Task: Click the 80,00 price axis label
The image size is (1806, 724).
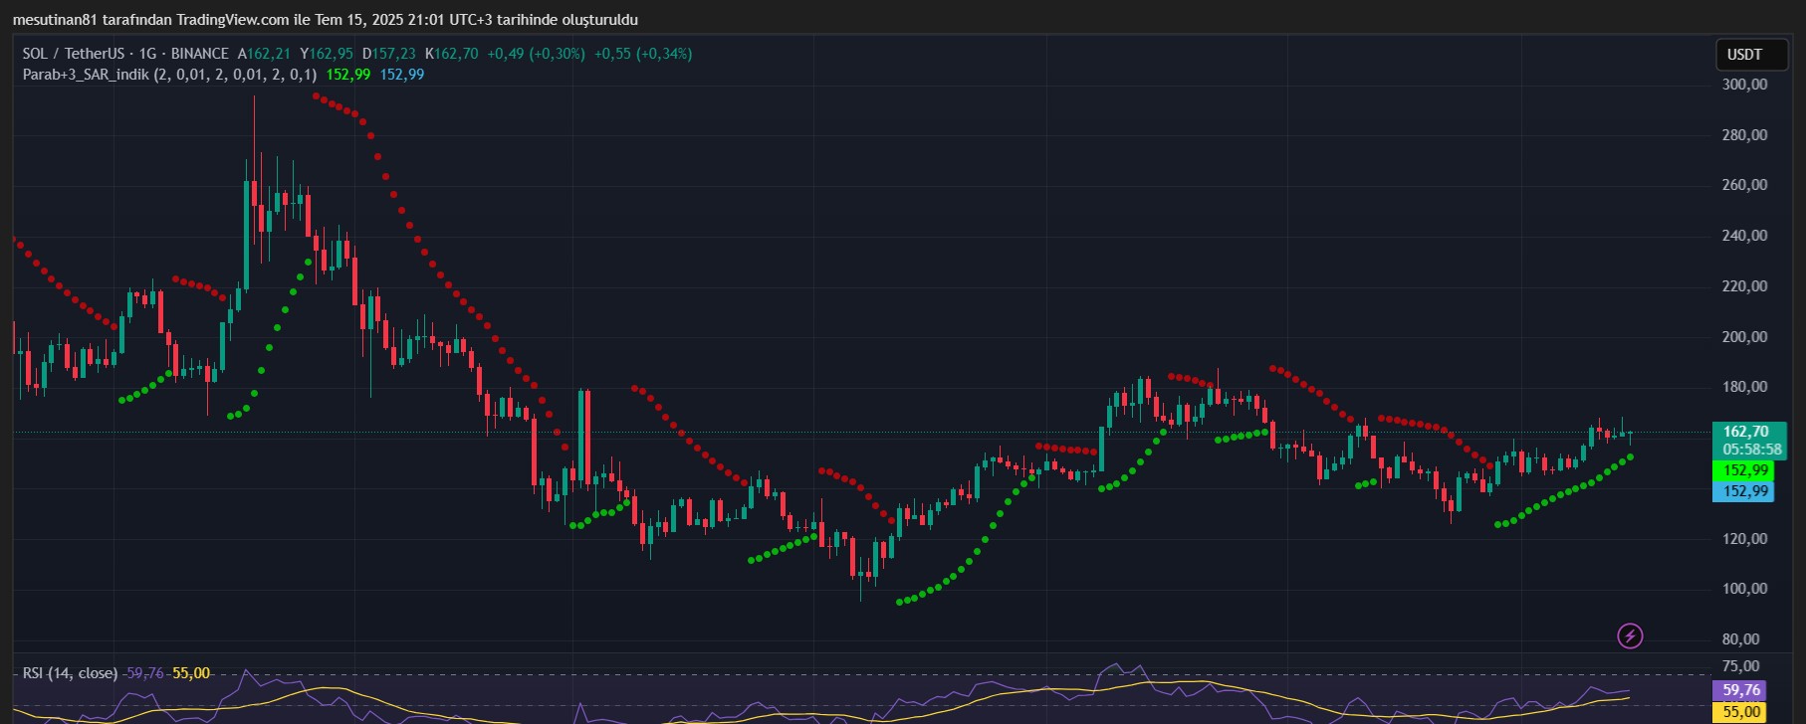Action: point(1741,639)
